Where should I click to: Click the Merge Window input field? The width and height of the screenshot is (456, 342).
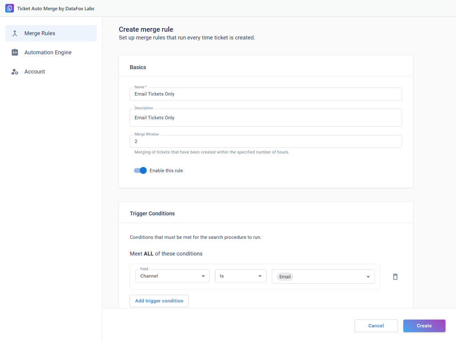[x=265, y=141]
